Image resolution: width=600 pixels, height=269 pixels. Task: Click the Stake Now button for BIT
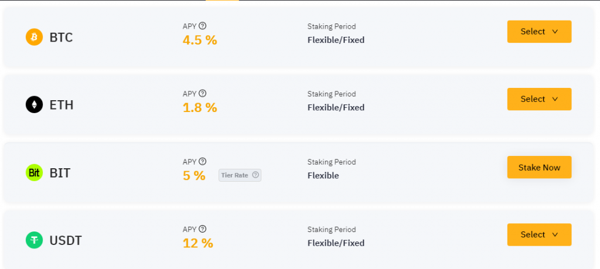539,167
